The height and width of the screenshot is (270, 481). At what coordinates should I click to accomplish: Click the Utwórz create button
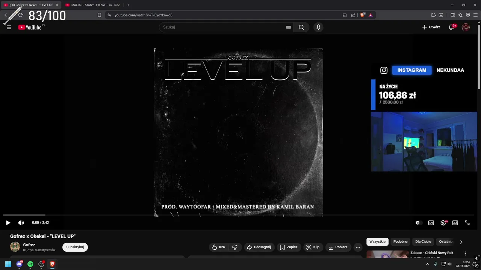[x=431, y=27]
